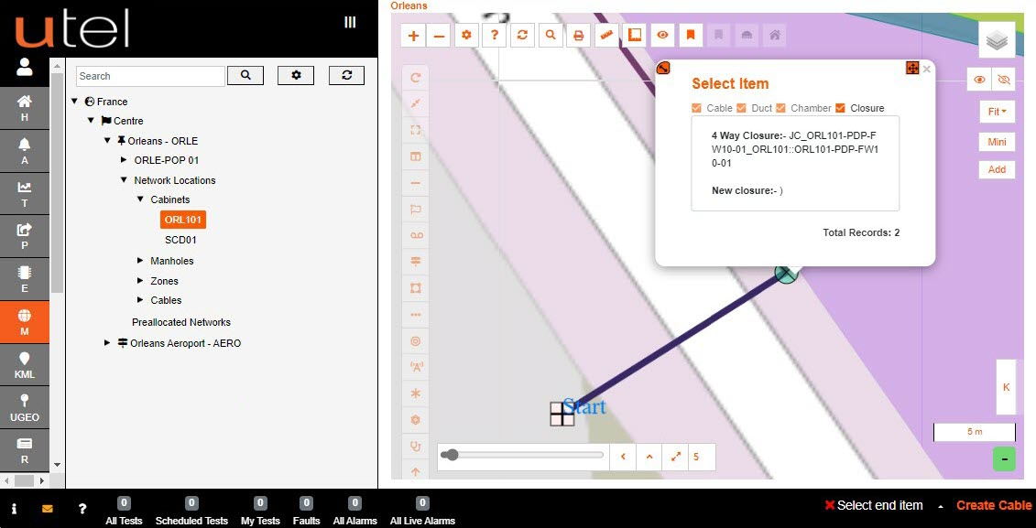Open the messages envelope in bottom bar
This screenshot has height=528, width=1036.
point(48,509)
